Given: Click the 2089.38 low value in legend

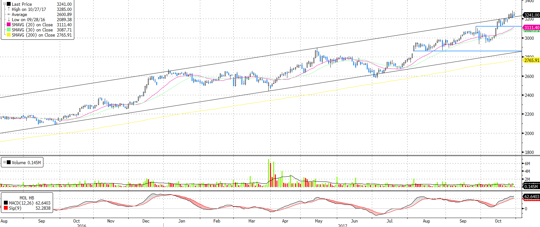Looking at the screenshot, I should (x=64, y=20).
